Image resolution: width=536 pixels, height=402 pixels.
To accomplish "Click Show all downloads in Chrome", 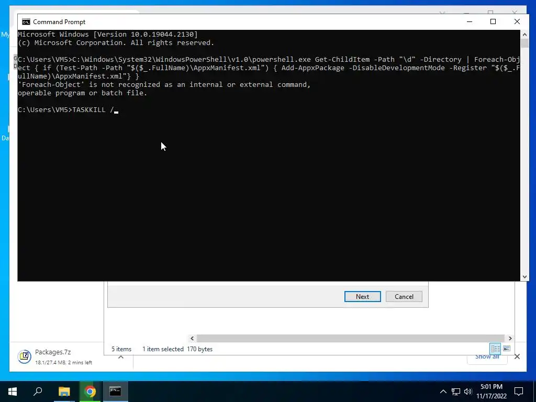I will tap(487, 357).
